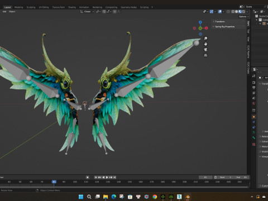Open the View Layer properties tab icon
Image resolution: width=268 pixels, height=201 pixels.
254,93
